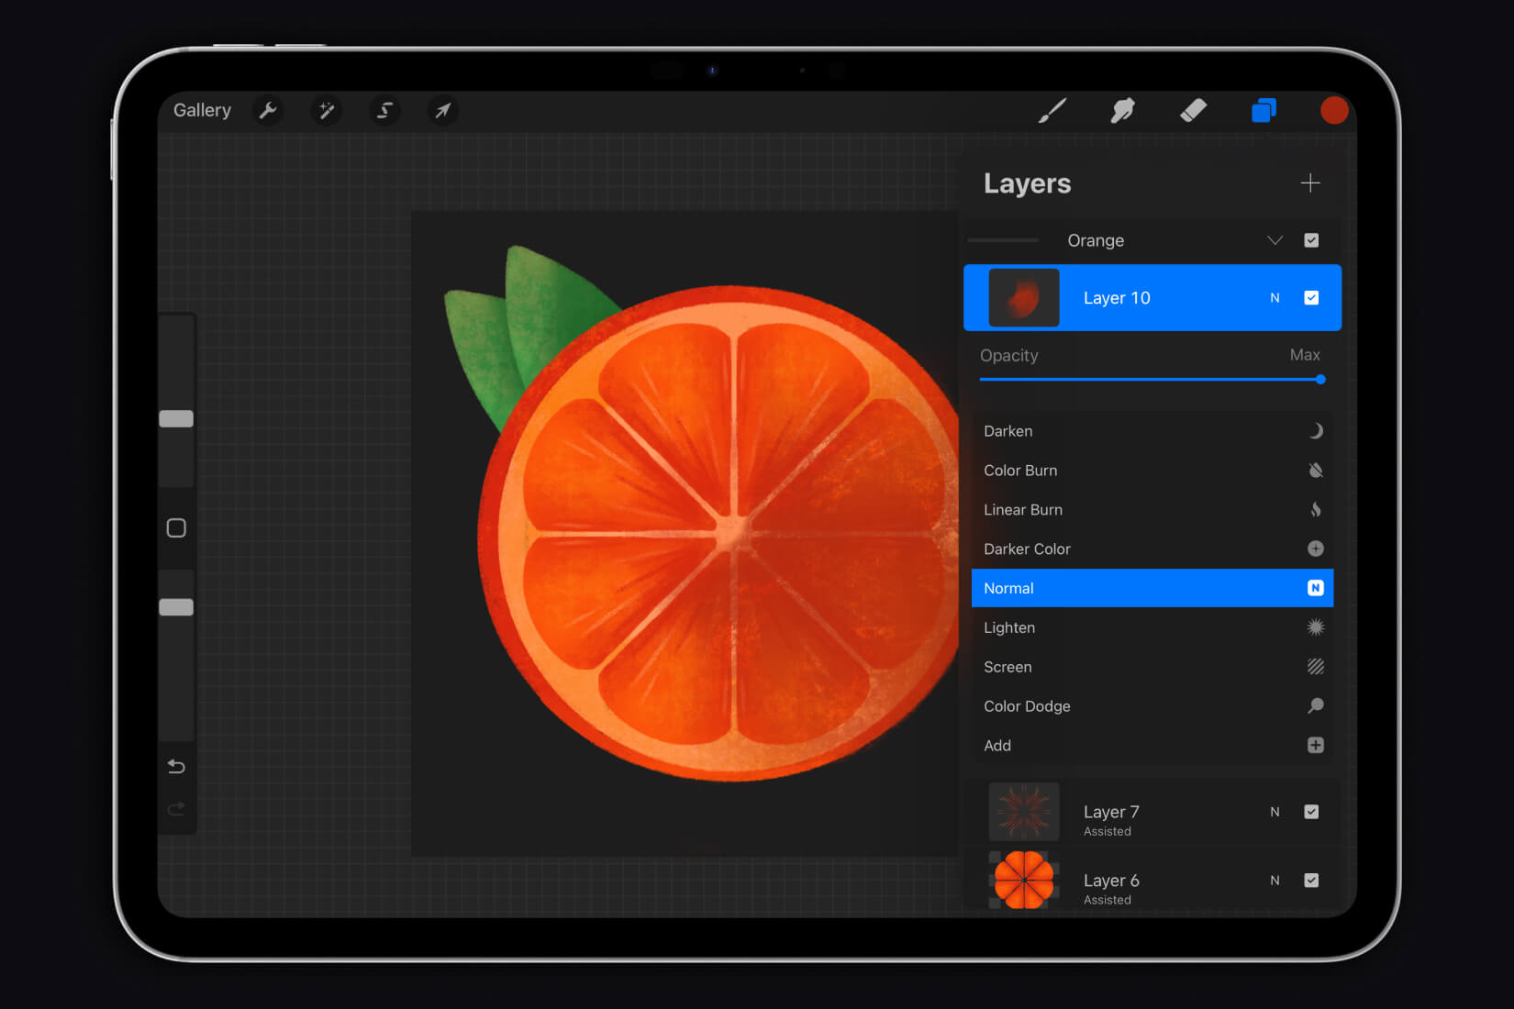The height and width of the screenshot is (1009, 1514).
Task: Select the Paint brush tool
Action: click(x=1052, y=111)
